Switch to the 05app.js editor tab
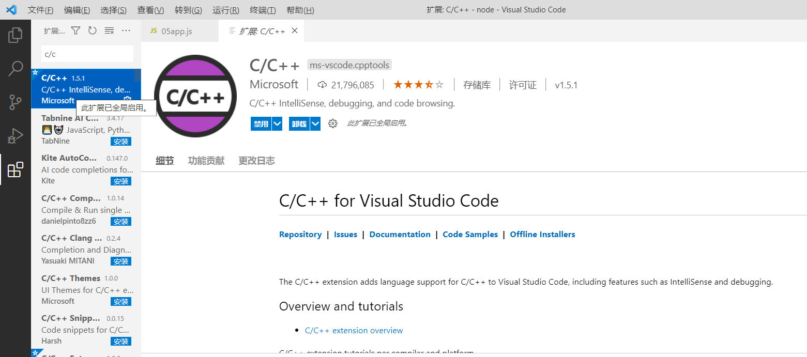The width and height of the screenshot is (807, 357). (x=179, y=31)
